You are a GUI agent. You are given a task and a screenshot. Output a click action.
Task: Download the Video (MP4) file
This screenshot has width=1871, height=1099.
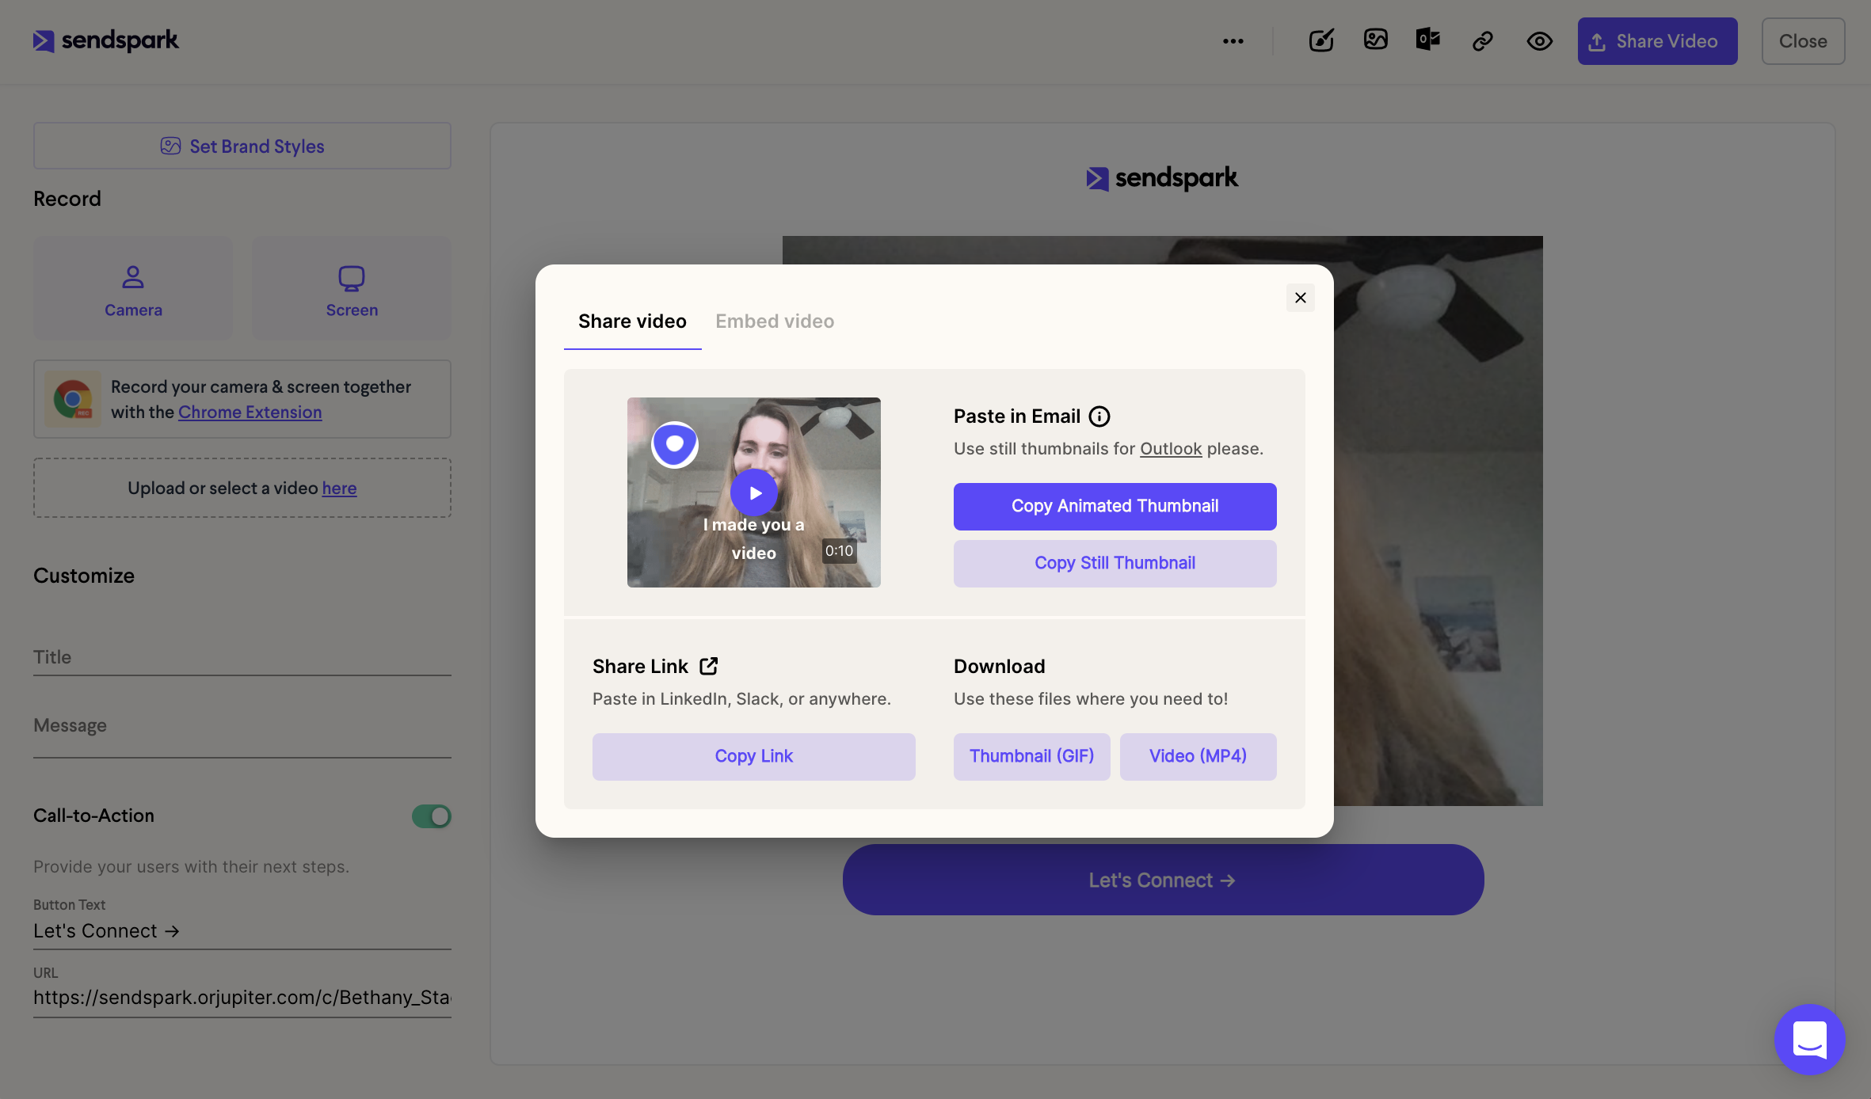pos(1198,756)
